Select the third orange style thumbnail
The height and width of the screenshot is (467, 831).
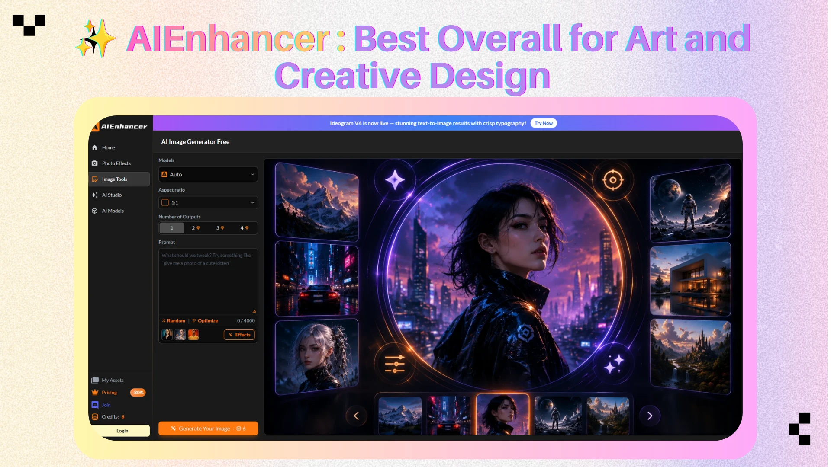coord(193,335)
